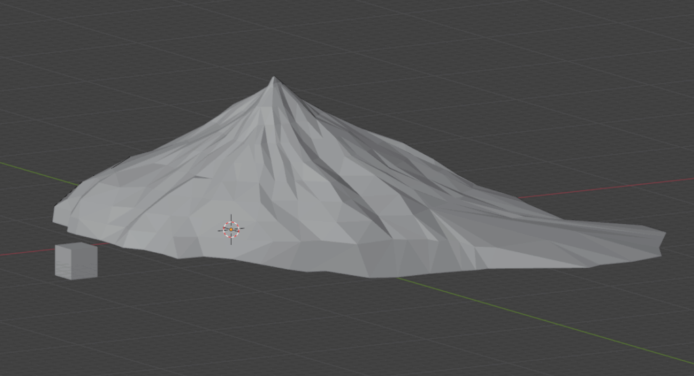Deselect by clicking empty grid above the peak
This screenshot has width=694, height=376.
point(273,34)
